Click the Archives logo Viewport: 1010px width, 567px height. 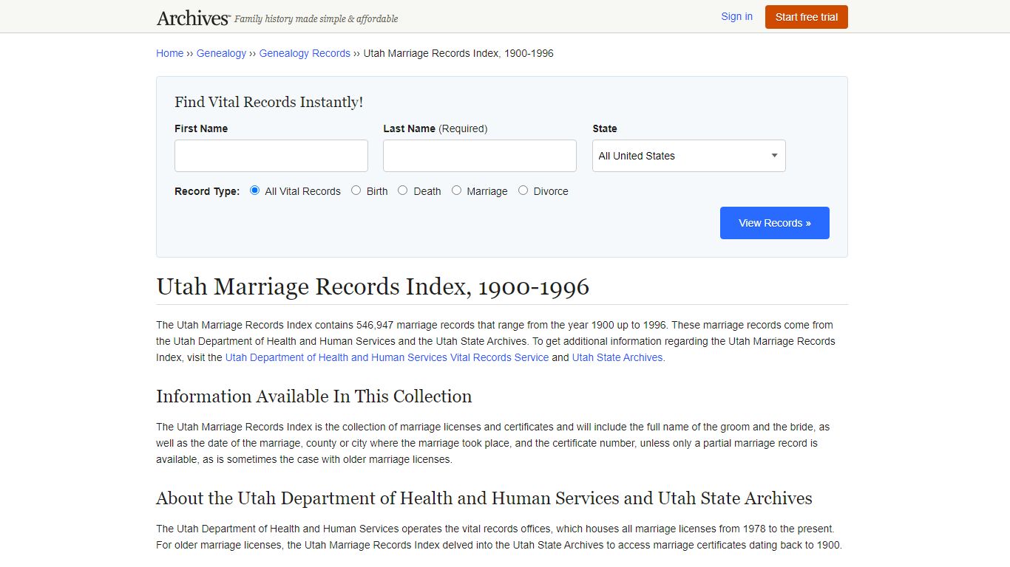(x=194, y=18)
